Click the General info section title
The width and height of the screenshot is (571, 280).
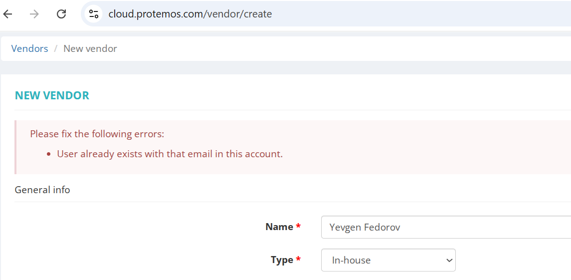coord(42,190)
